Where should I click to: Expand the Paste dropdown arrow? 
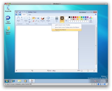pyautogui.click(x=18, y=22)
